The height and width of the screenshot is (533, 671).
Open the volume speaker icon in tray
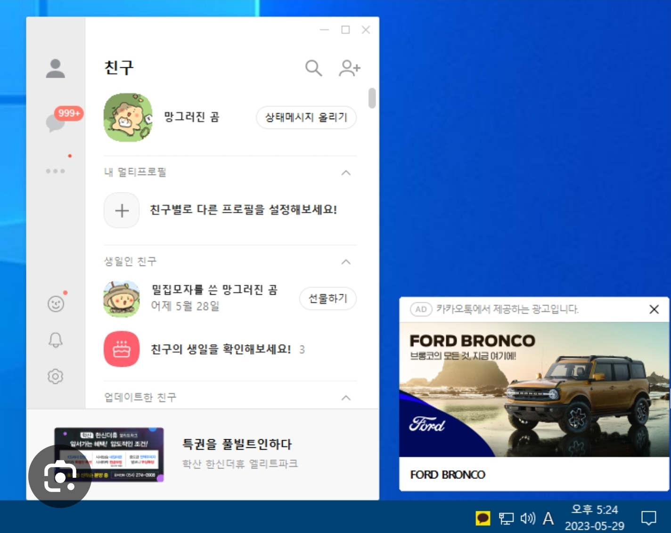[x=528, y=518]
